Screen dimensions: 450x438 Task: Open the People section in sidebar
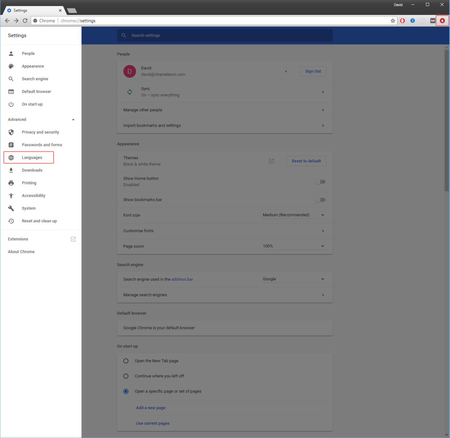pos(28,54)
